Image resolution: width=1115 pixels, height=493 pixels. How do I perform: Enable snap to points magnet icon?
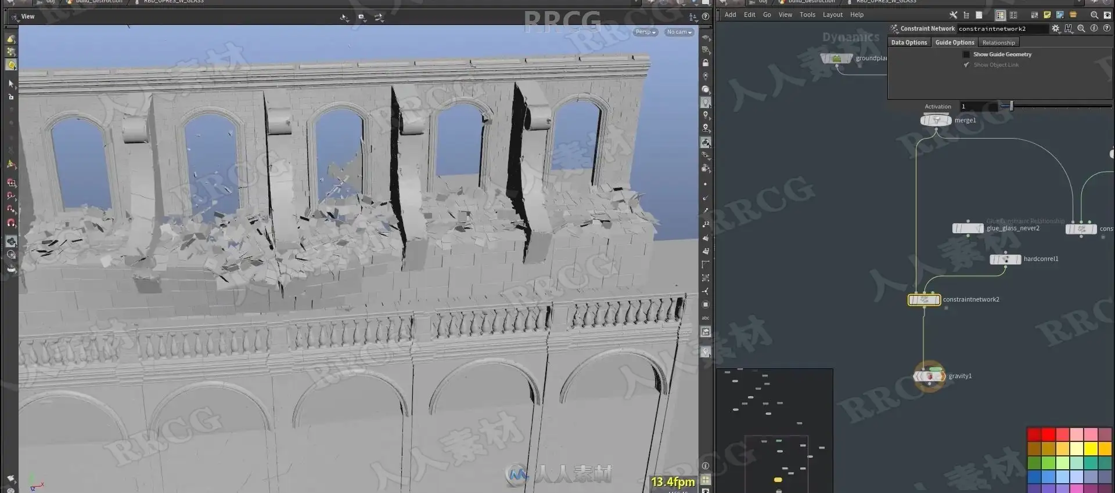11,209
